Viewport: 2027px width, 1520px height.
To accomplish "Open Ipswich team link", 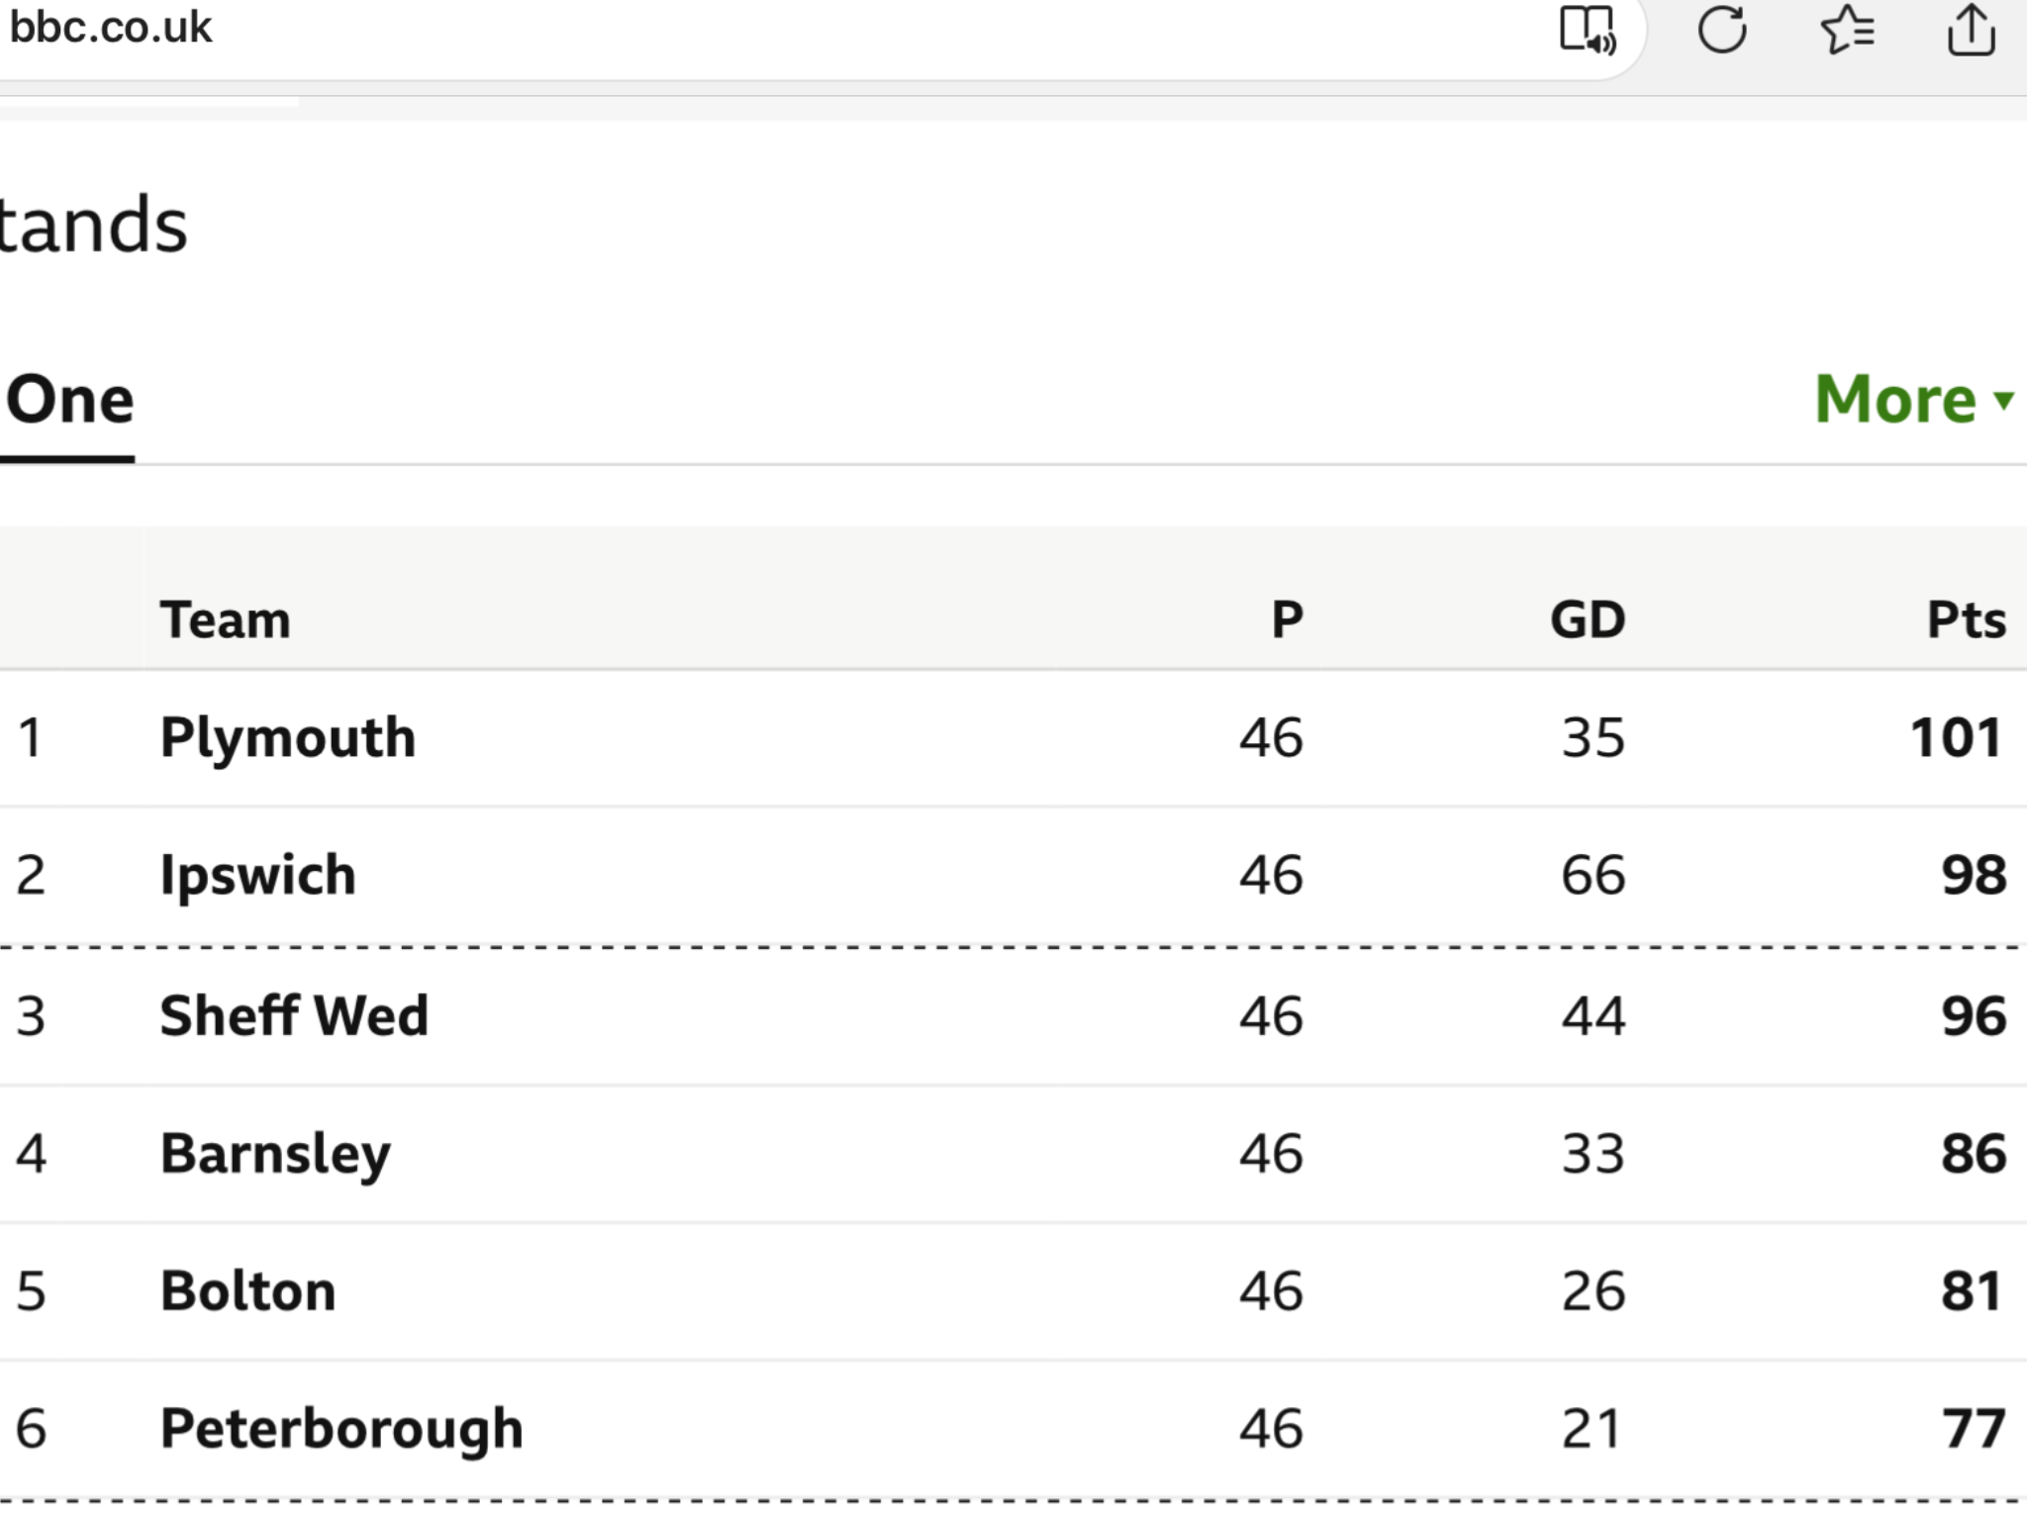I will [x=257, y=876].
